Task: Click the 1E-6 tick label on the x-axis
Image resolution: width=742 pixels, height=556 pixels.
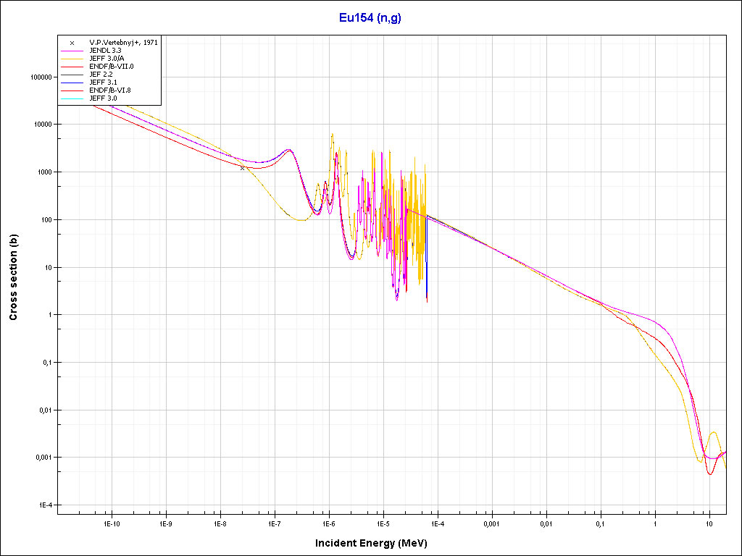Action: (x=328, y=523)
